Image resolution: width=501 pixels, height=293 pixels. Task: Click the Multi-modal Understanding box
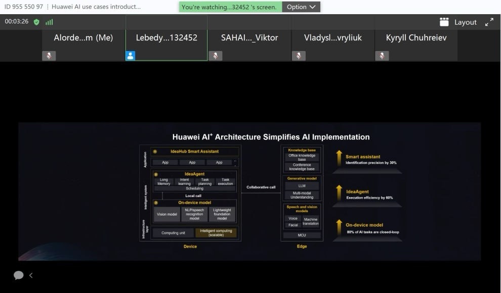[302, 195]
